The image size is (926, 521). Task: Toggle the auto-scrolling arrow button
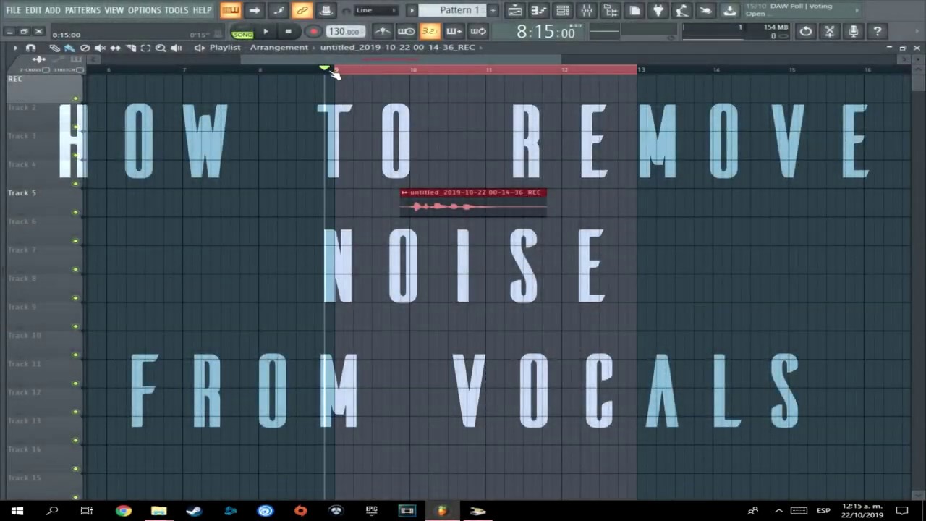pos(255,10)
